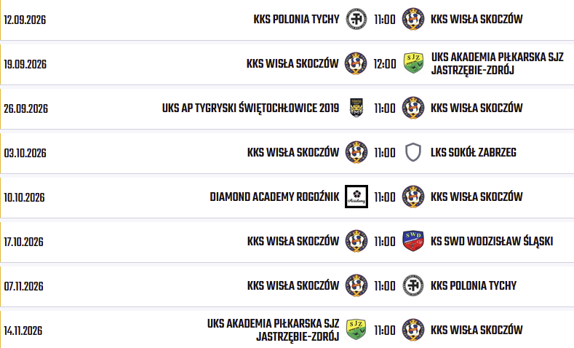The image size is (574, 348).
Task: Click the 11:00 kickoff time on 07.11.2026
Action: click(385, 285)
